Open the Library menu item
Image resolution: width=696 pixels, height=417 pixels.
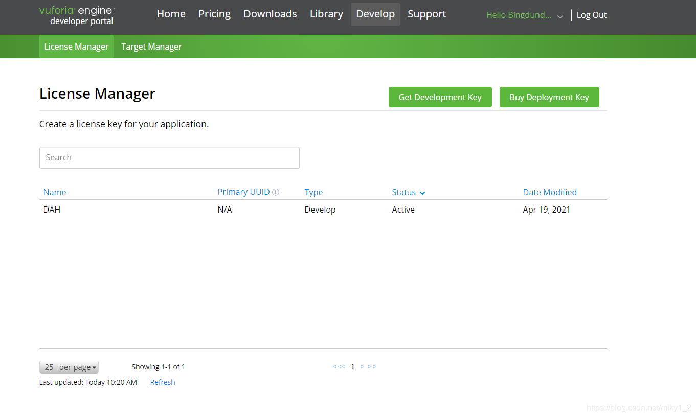point(326,14)
